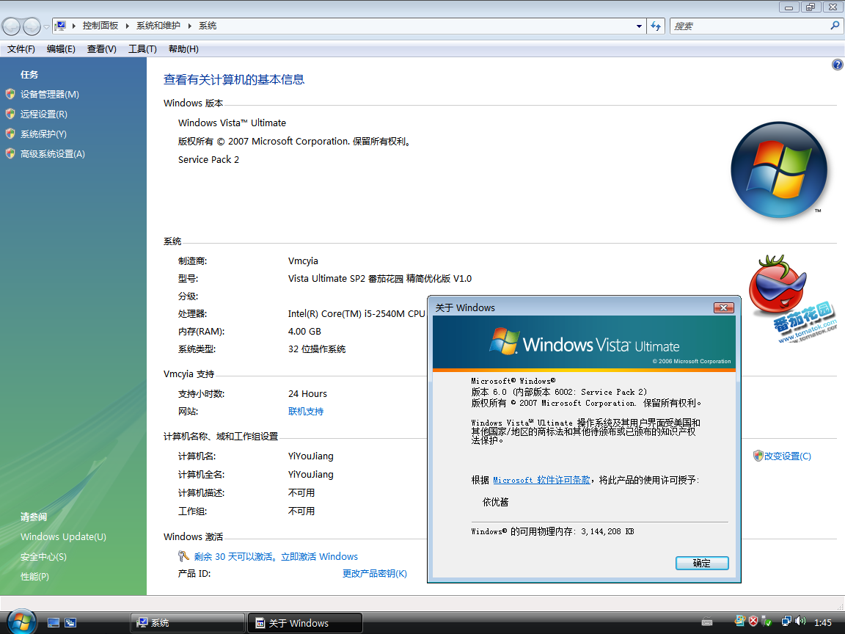Open the address bar history dropdown
The width and height of the screenshot is (845, 634).
pyautogui.click(x=639, y=26)
